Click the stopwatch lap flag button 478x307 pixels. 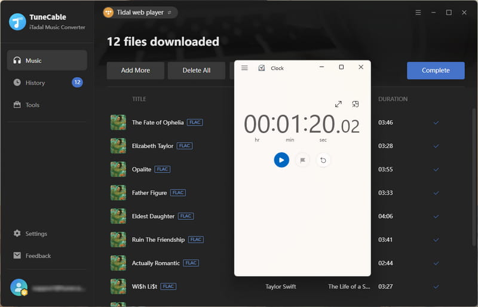(x=302, y=160)
